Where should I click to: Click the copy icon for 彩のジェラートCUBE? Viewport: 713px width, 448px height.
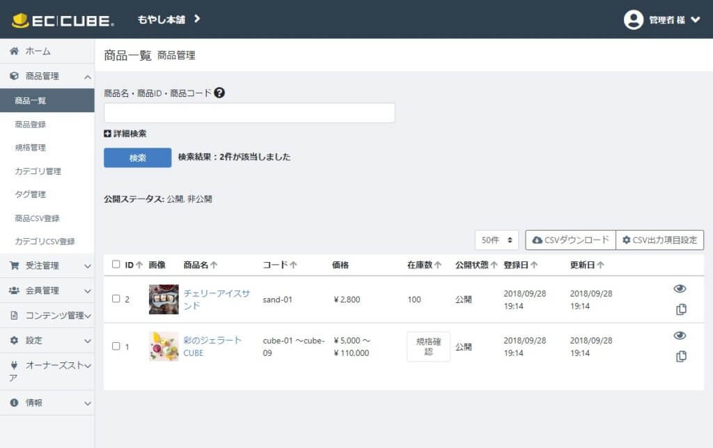(x=681, y=356)
